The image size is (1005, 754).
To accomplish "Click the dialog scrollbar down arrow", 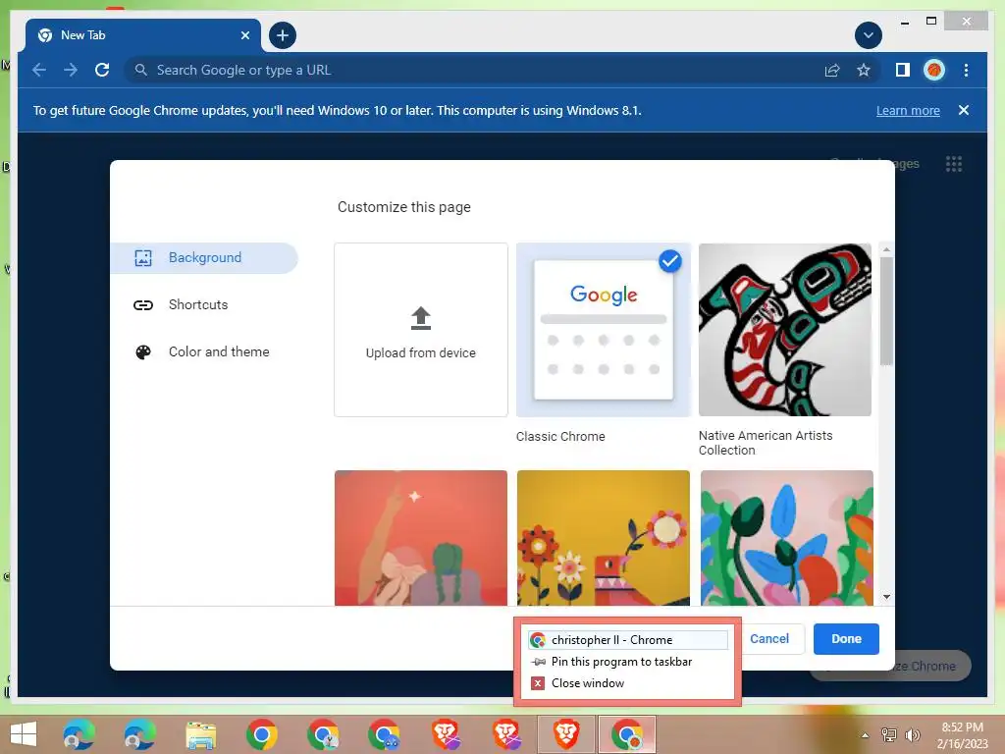I will point(886,597).
